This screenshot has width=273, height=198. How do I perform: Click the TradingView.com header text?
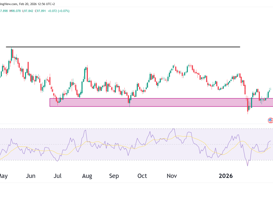[x=8, y=4]
